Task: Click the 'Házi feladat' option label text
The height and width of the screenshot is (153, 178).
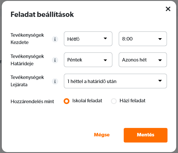Action: click(x=132, y=101)
